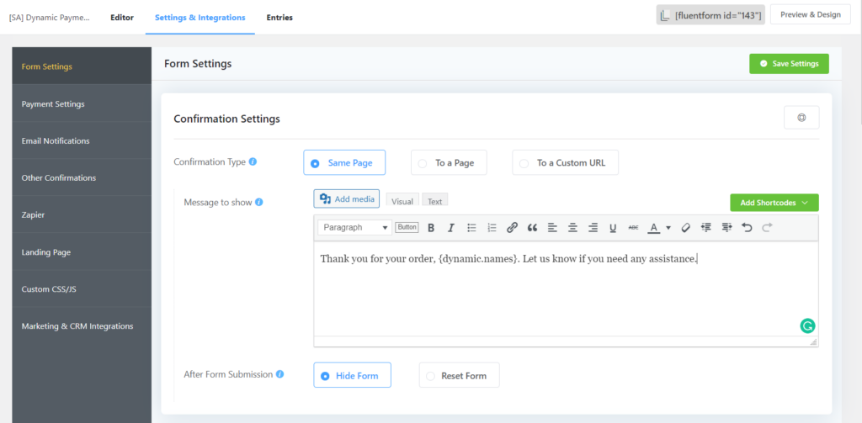Click the help icon in Confirmation Settings
Screen dimensions: 862x423
(801, 118)
